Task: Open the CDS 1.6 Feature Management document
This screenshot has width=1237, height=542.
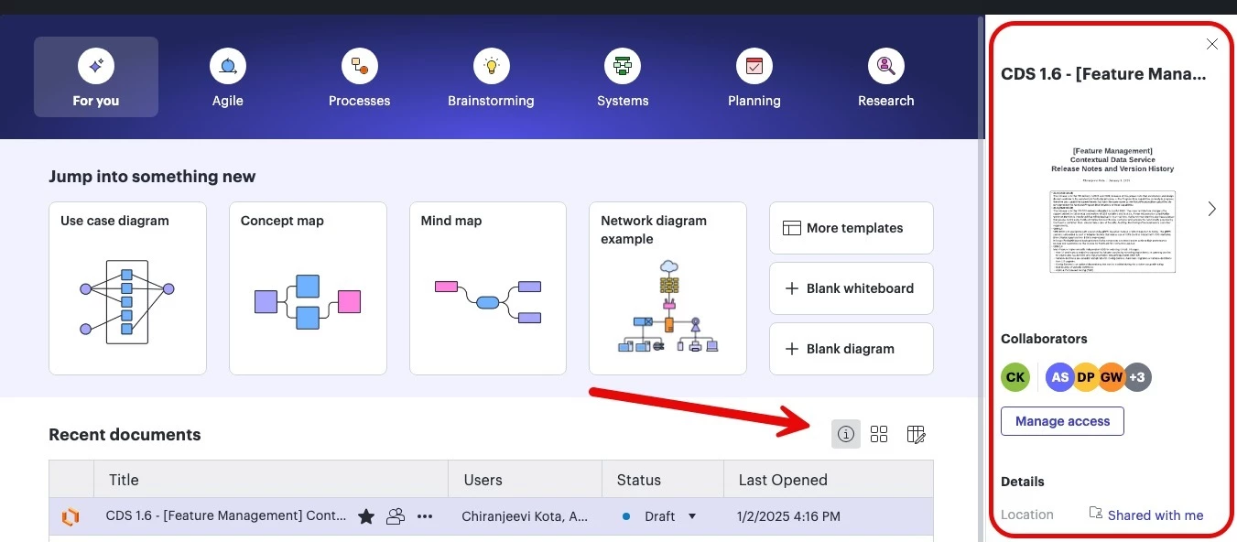Action: 225,516
